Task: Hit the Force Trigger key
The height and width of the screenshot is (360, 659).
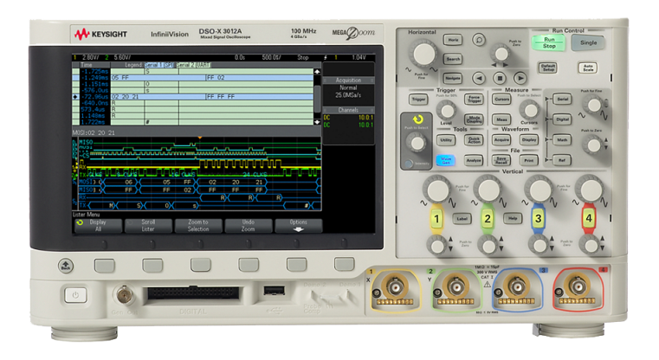Action: click(x=474, y=100)
